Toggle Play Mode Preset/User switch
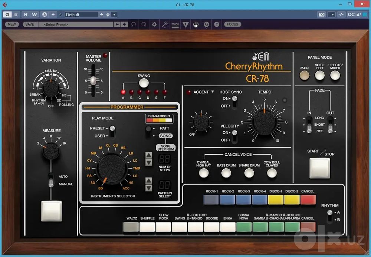 pos(112,132)
